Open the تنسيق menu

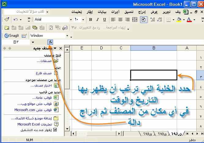129,12
